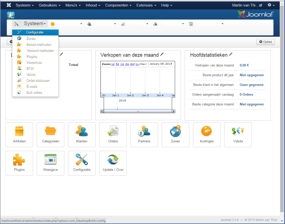This screenshot has height=224, width=285.
Task: Click the chart range scrollbar thumb
Action: click(138, 111)
